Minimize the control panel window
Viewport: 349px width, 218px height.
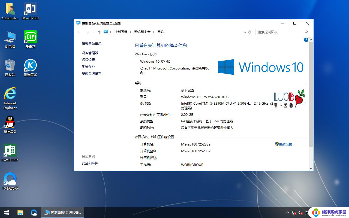coord(282,23)
